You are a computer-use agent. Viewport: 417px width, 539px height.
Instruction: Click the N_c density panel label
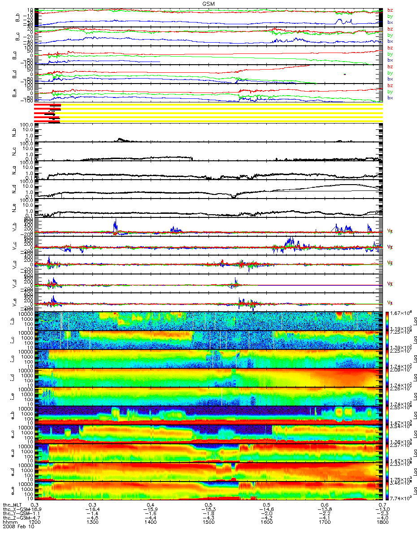15,152
